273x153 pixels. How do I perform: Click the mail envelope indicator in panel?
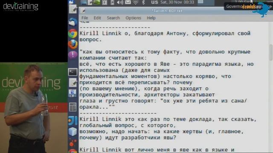point(128,3)
